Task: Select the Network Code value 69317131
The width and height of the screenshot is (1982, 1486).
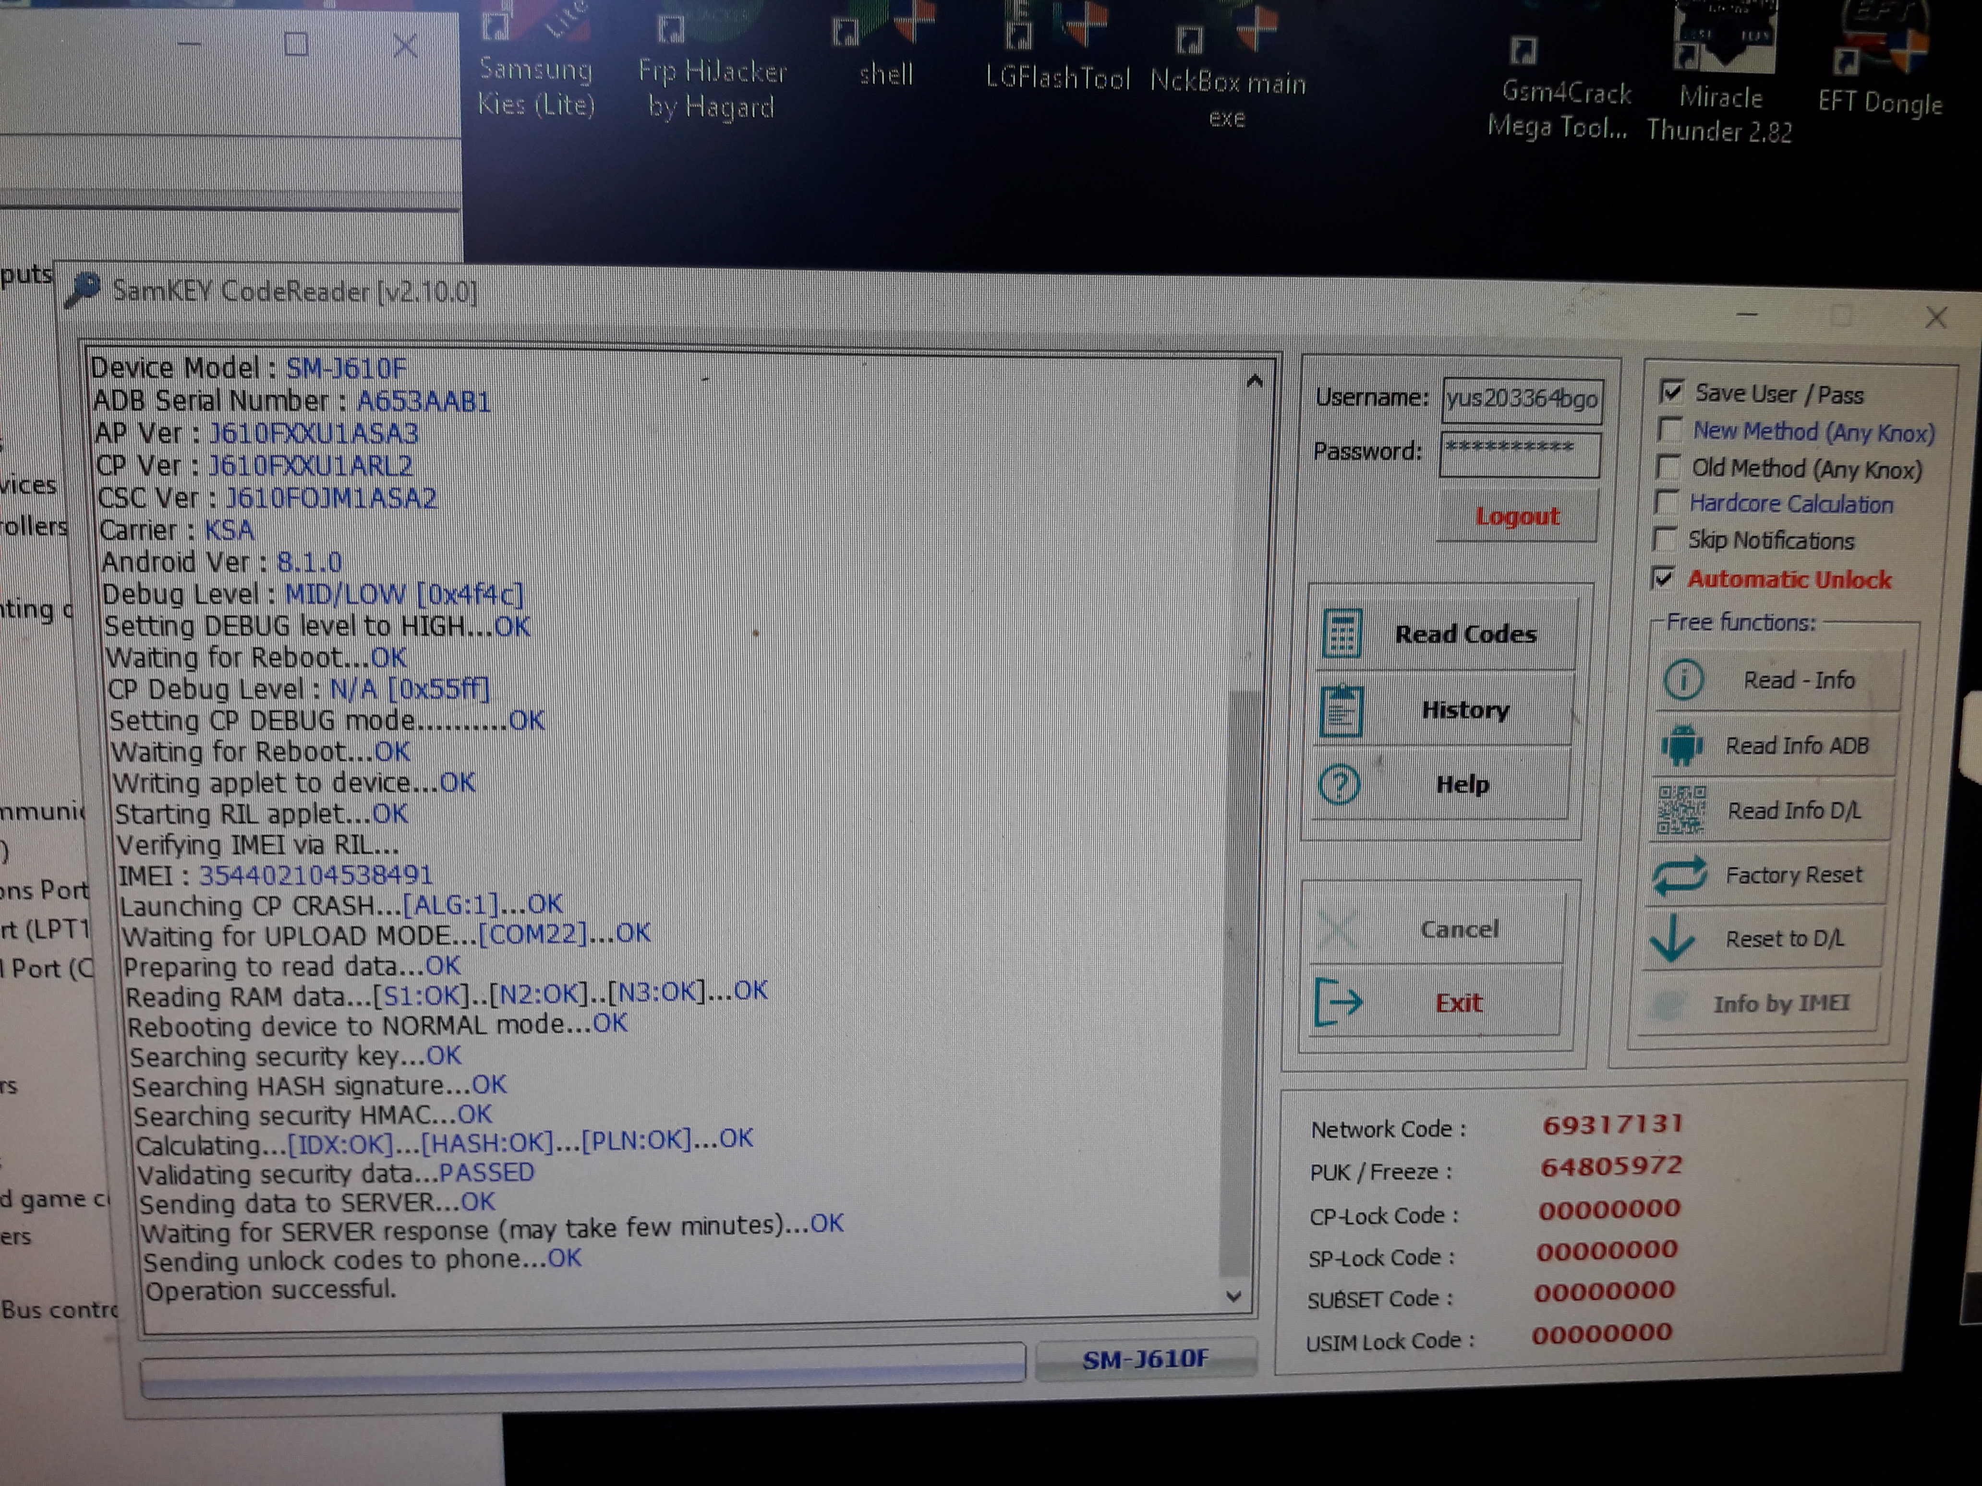Action: (1613, 1124)
